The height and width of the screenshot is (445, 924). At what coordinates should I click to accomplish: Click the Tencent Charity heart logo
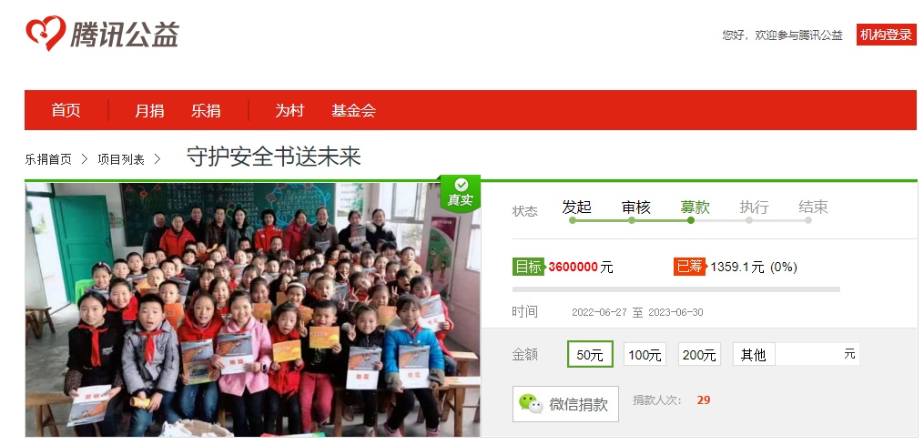[46, 33]
